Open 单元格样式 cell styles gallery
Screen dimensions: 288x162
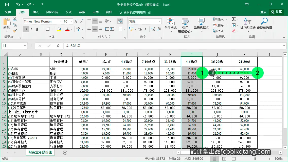pyautogui.click(x=201, y=25)
